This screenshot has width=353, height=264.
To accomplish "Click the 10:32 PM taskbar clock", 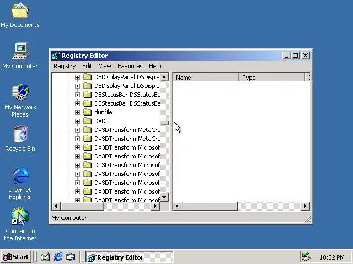I will point(332,257).
